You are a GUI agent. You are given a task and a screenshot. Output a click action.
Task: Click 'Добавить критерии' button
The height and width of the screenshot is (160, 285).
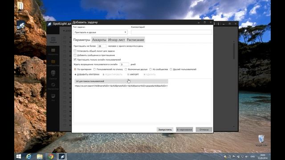click(87, 74)
